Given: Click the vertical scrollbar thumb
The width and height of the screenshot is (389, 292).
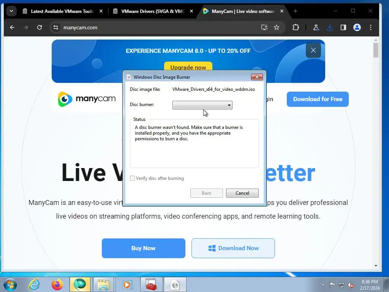Looking at the screenshot, I should pyautogui.click(x=376, y=50).
